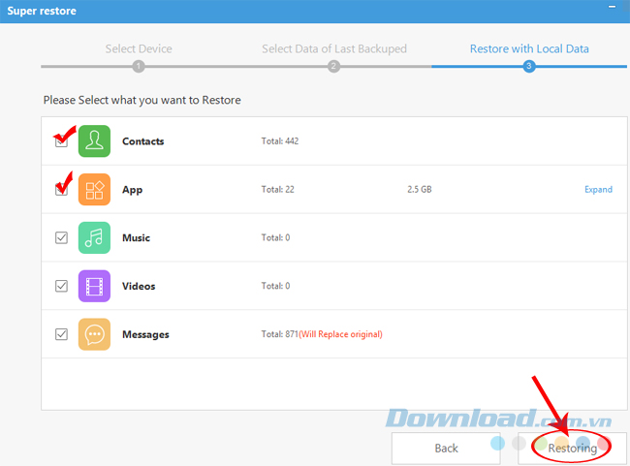Click the green Contacts icon
This screenshot has height=466, width=630.
pyautogui.click(x=95, y=141)
